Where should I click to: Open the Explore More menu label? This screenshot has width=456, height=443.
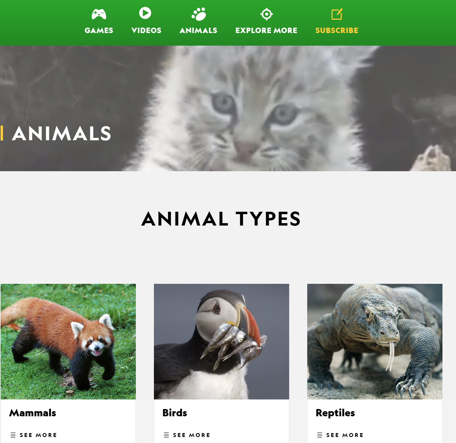click(266, 30)
